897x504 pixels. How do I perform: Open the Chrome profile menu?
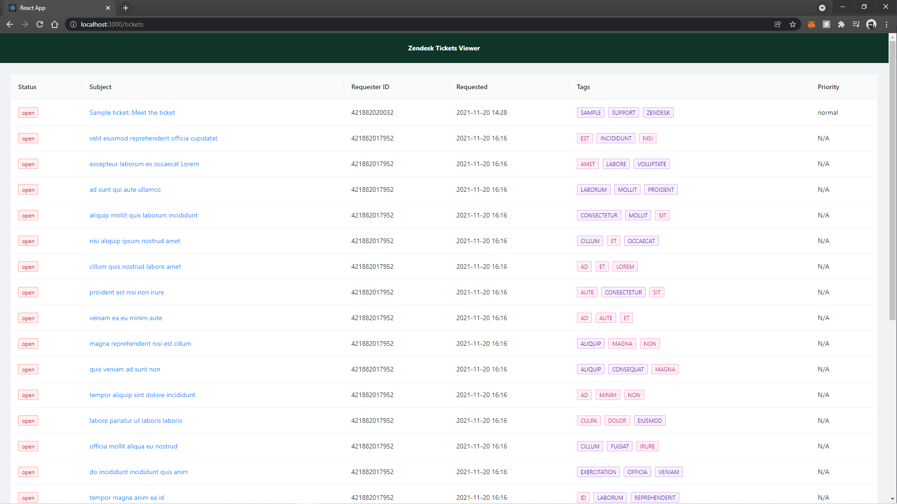[x=872, y=24]
